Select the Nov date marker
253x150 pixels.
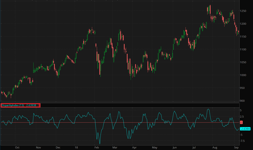(x=39, y=147)
